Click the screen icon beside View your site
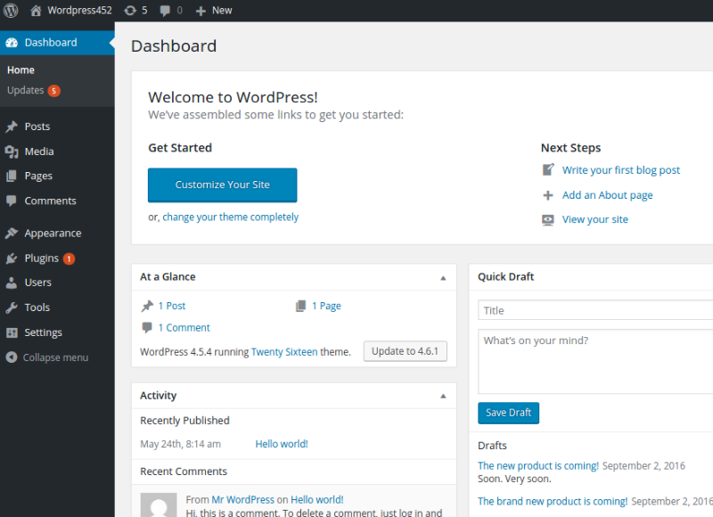The image size is (713, 517). pyautogui.click(x=548, y=219)
